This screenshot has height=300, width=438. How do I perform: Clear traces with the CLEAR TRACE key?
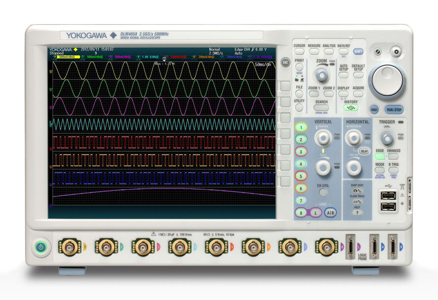[357, 202]
